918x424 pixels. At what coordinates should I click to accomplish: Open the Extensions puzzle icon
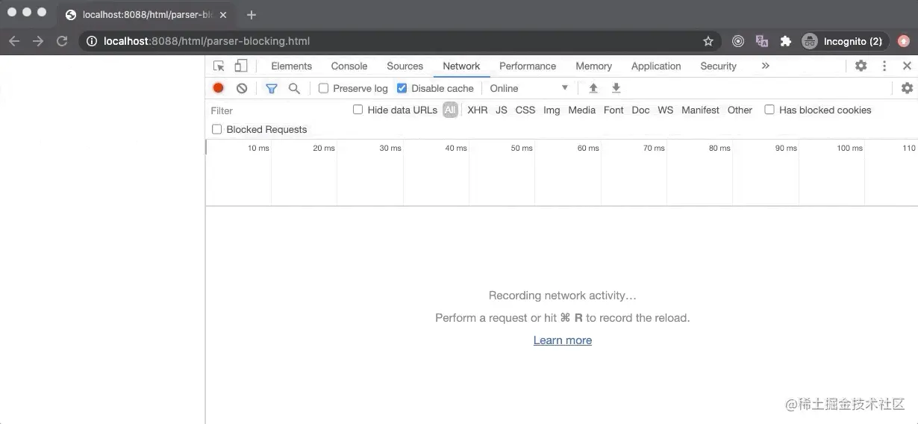pyautogui.click(x=785, y=41)
